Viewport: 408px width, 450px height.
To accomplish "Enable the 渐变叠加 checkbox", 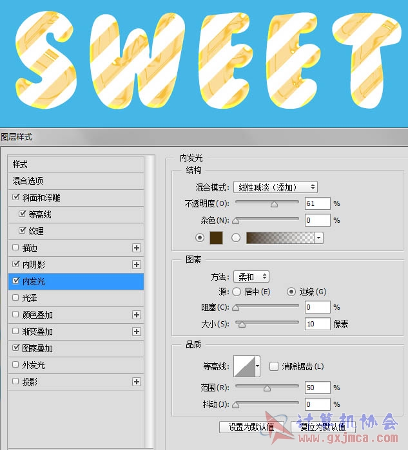I will [x=16, y=331].
